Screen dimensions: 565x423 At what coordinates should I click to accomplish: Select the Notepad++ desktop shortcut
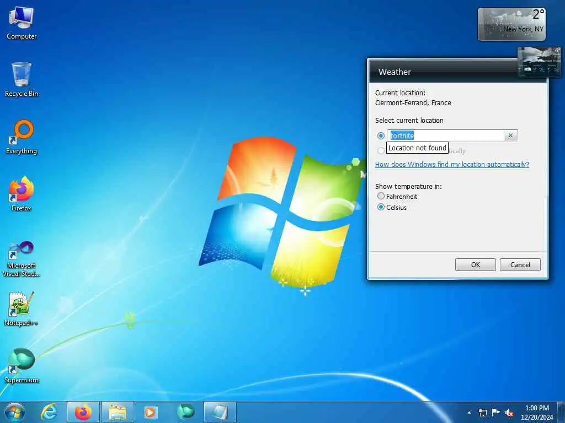pyautogui.click(x=22, y=309)
